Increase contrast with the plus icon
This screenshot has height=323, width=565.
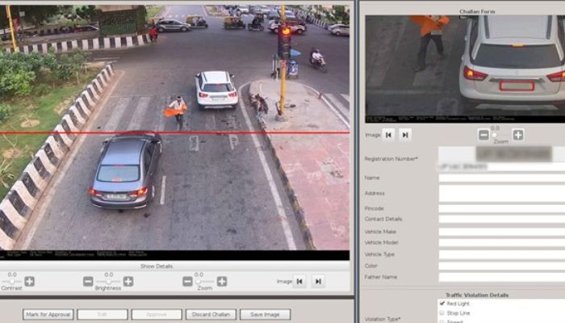(x=30, y=281)
